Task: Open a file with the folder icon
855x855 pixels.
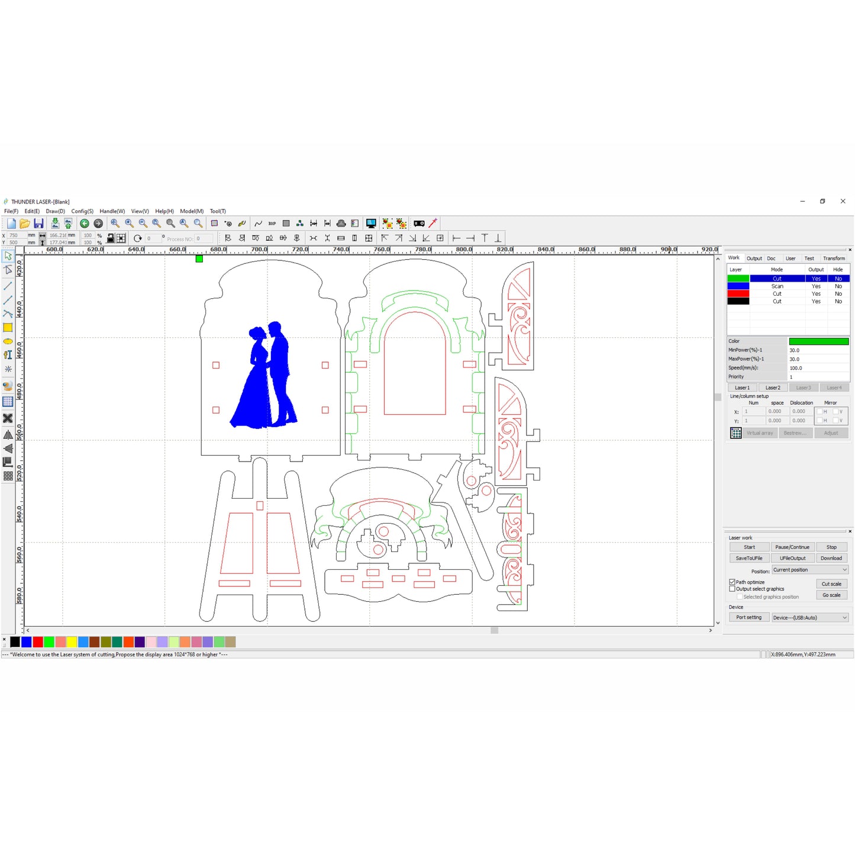Action: pyautogui.click(x=24, y=224)
